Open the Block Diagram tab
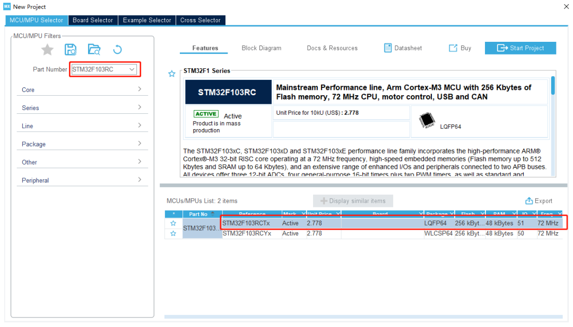The image size is (573, 327). point(261,48)
